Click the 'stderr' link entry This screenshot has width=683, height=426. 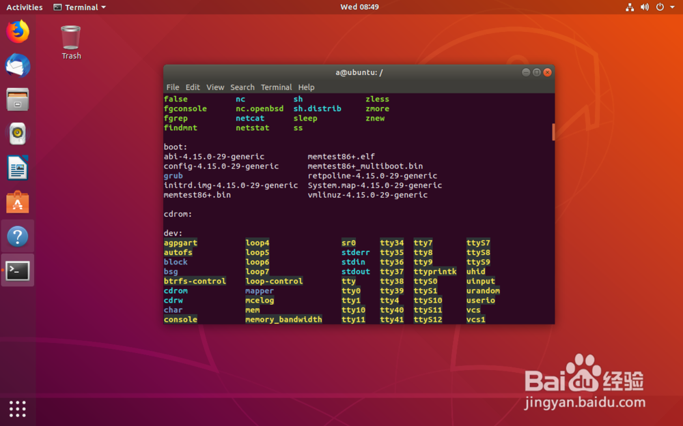pos(355,252)
